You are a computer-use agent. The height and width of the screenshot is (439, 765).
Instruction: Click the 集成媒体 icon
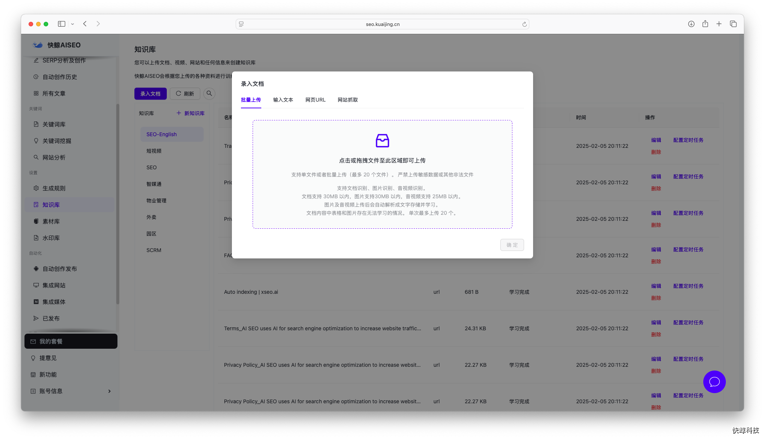click(36, 302)
